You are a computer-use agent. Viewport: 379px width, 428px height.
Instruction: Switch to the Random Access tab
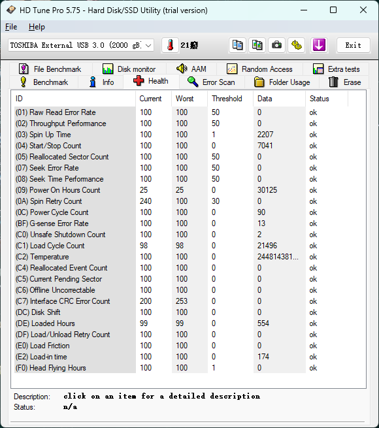[x=259, y=69]
